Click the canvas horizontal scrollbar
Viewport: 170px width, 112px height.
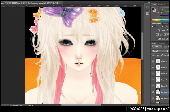[x=81, y=105]
